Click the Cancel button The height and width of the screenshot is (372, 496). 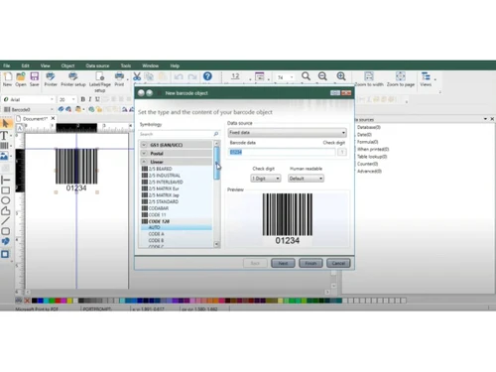(338, 263)
